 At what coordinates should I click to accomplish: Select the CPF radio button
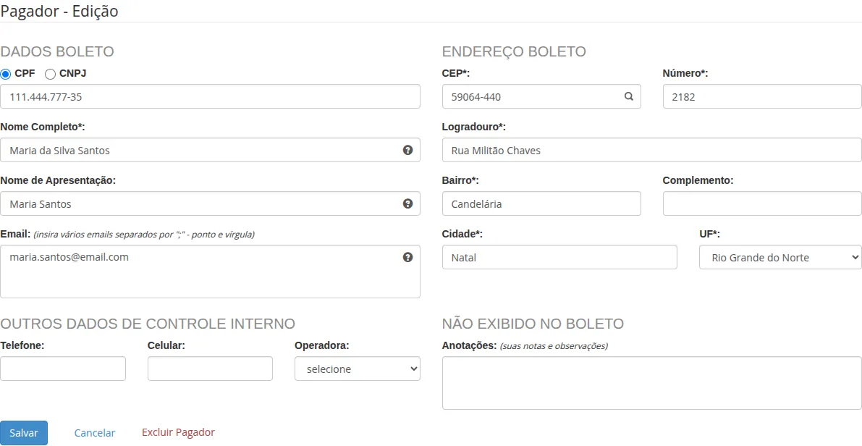click(x=6, y=73)
